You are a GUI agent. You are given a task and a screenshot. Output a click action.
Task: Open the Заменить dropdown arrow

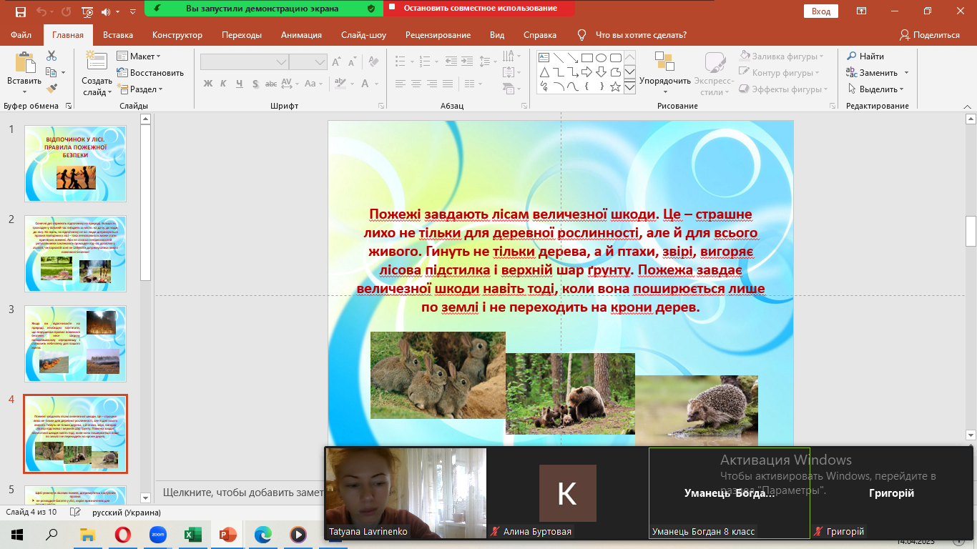[x=906, y=72]
